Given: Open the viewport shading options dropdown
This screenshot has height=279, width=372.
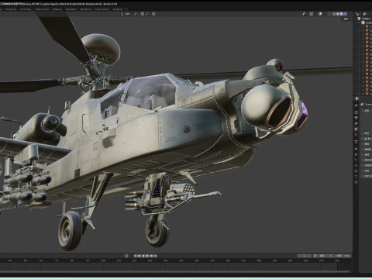Looking at the screenshot, I should click(350, 14).
